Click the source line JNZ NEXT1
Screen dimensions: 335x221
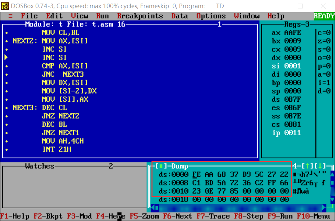[61, 133]
